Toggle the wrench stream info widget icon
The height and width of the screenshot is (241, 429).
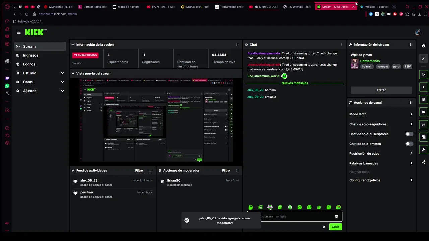(424, 149)
